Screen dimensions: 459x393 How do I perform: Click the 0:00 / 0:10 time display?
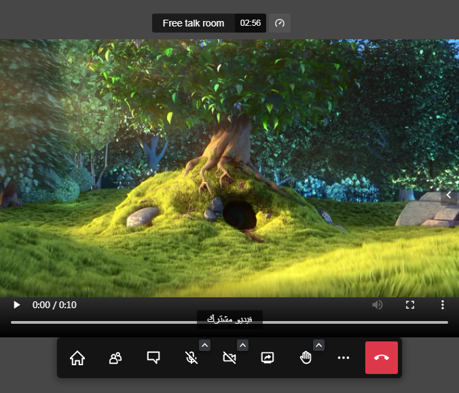point(54,305)
